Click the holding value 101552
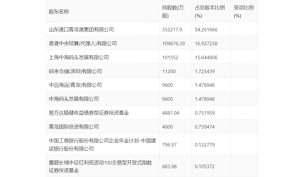This screenshot has height=177, width=304. [x=170, y=58]
